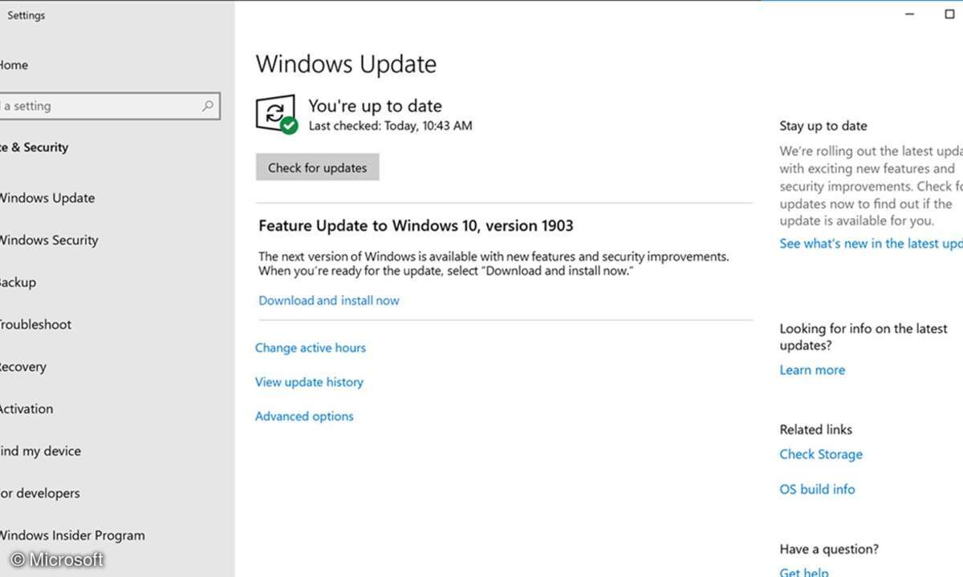Click the Settings window title text

click(x=26, y=15)
